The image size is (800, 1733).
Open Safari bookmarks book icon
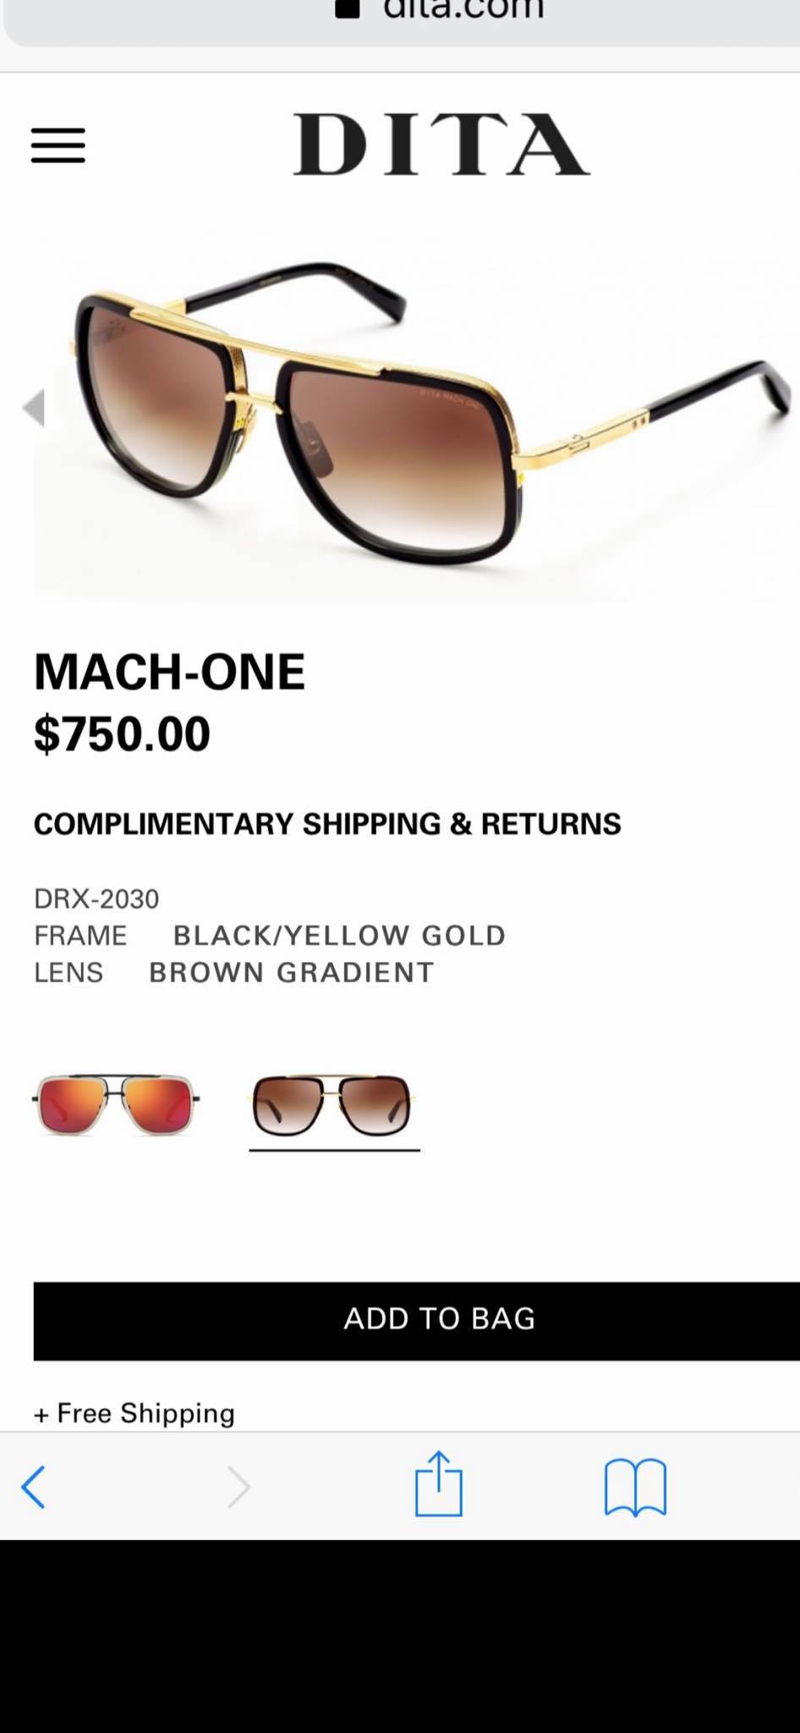point(636,1487)
